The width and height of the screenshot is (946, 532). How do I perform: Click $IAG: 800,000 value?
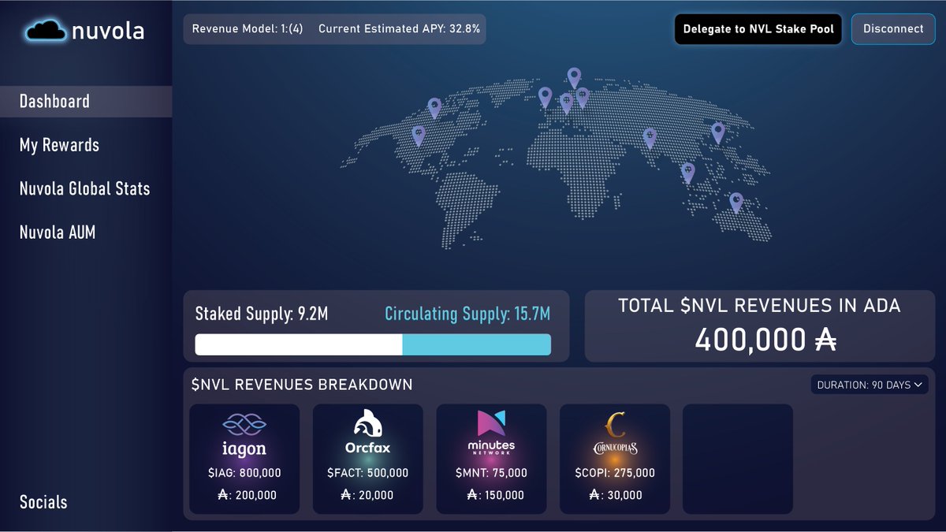pos(244,473)
